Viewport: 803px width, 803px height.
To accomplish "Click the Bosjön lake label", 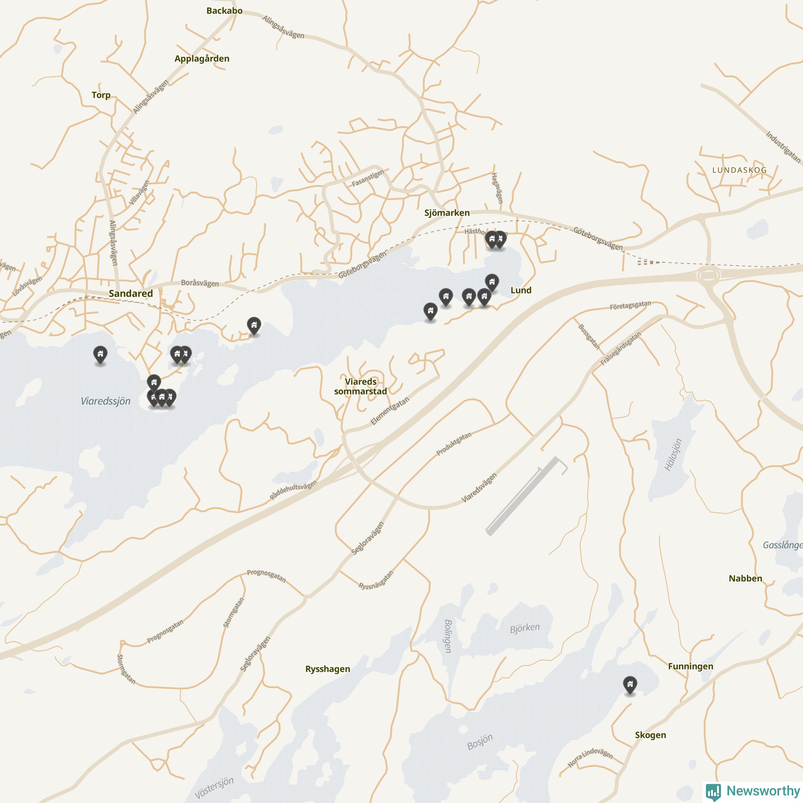I will pos(480,742).
